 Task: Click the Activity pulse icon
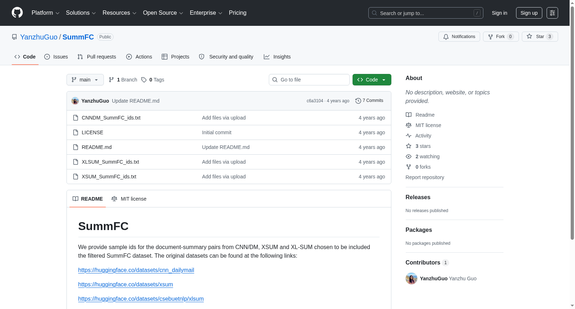click(x=409, y=136)
